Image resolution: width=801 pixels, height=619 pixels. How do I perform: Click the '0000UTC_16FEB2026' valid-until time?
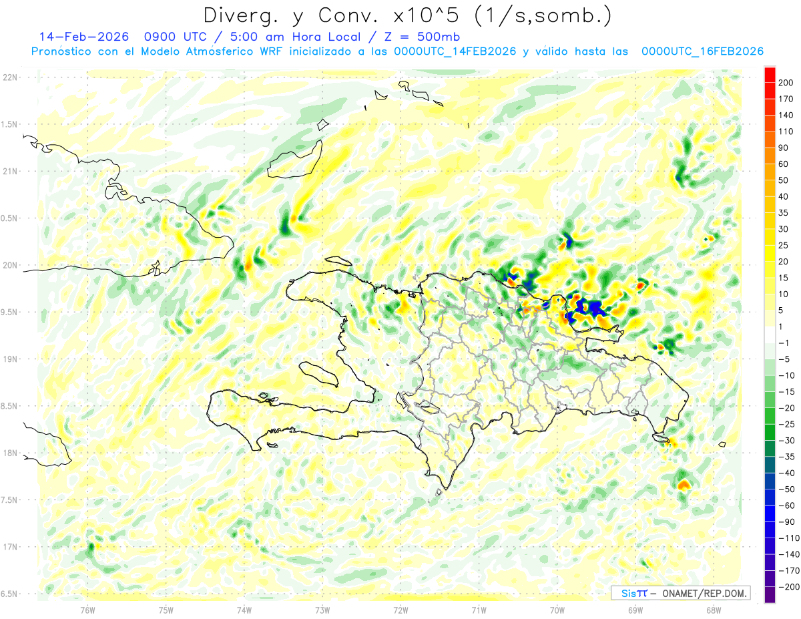[702, 51]
